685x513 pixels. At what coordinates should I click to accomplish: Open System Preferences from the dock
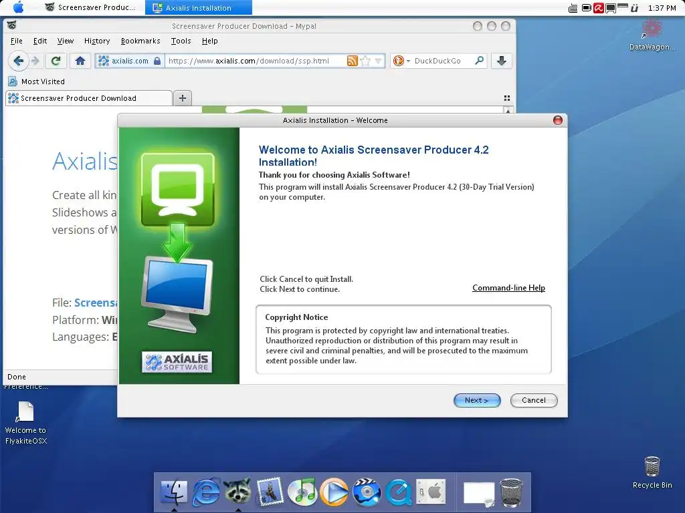[x=431, y=492]
